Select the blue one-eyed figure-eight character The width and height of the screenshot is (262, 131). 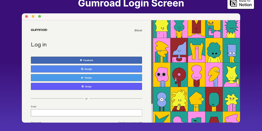(162, 99)
